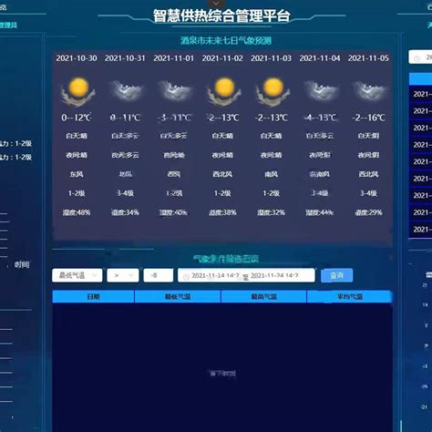Viewport: 432px width, 432px height.
Task: Click the sun icon for 2021-11-02
Action: pyautogui.click(x=224, y=91)
